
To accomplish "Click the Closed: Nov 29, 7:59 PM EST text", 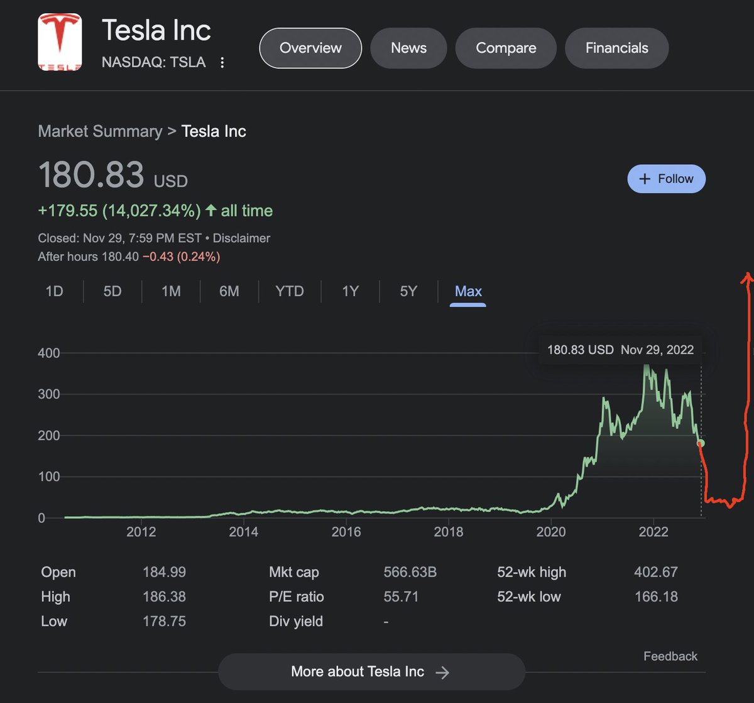I will (x=119, y=238).
